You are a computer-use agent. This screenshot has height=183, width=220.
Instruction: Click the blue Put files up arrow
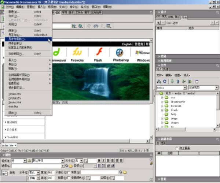178,82
